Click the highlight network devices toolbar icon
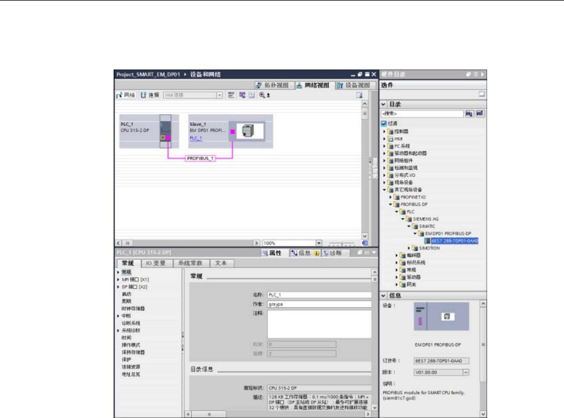 [242, 95]
